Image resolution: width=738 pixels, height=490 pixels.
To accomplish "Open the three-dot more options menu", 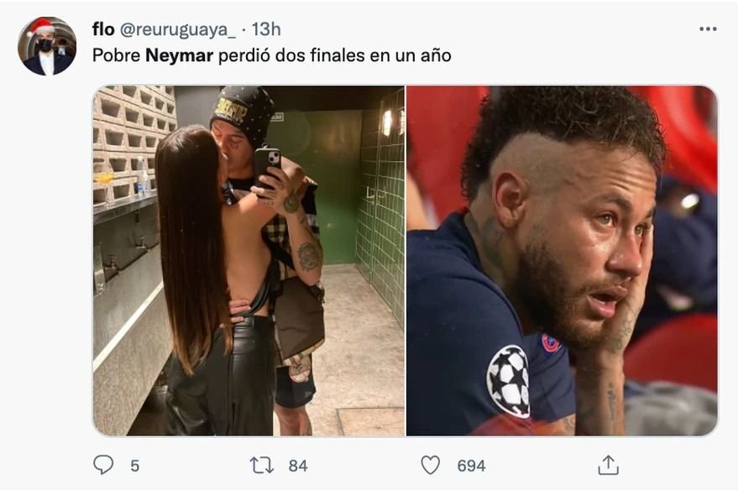I will (x=708, y=29).
